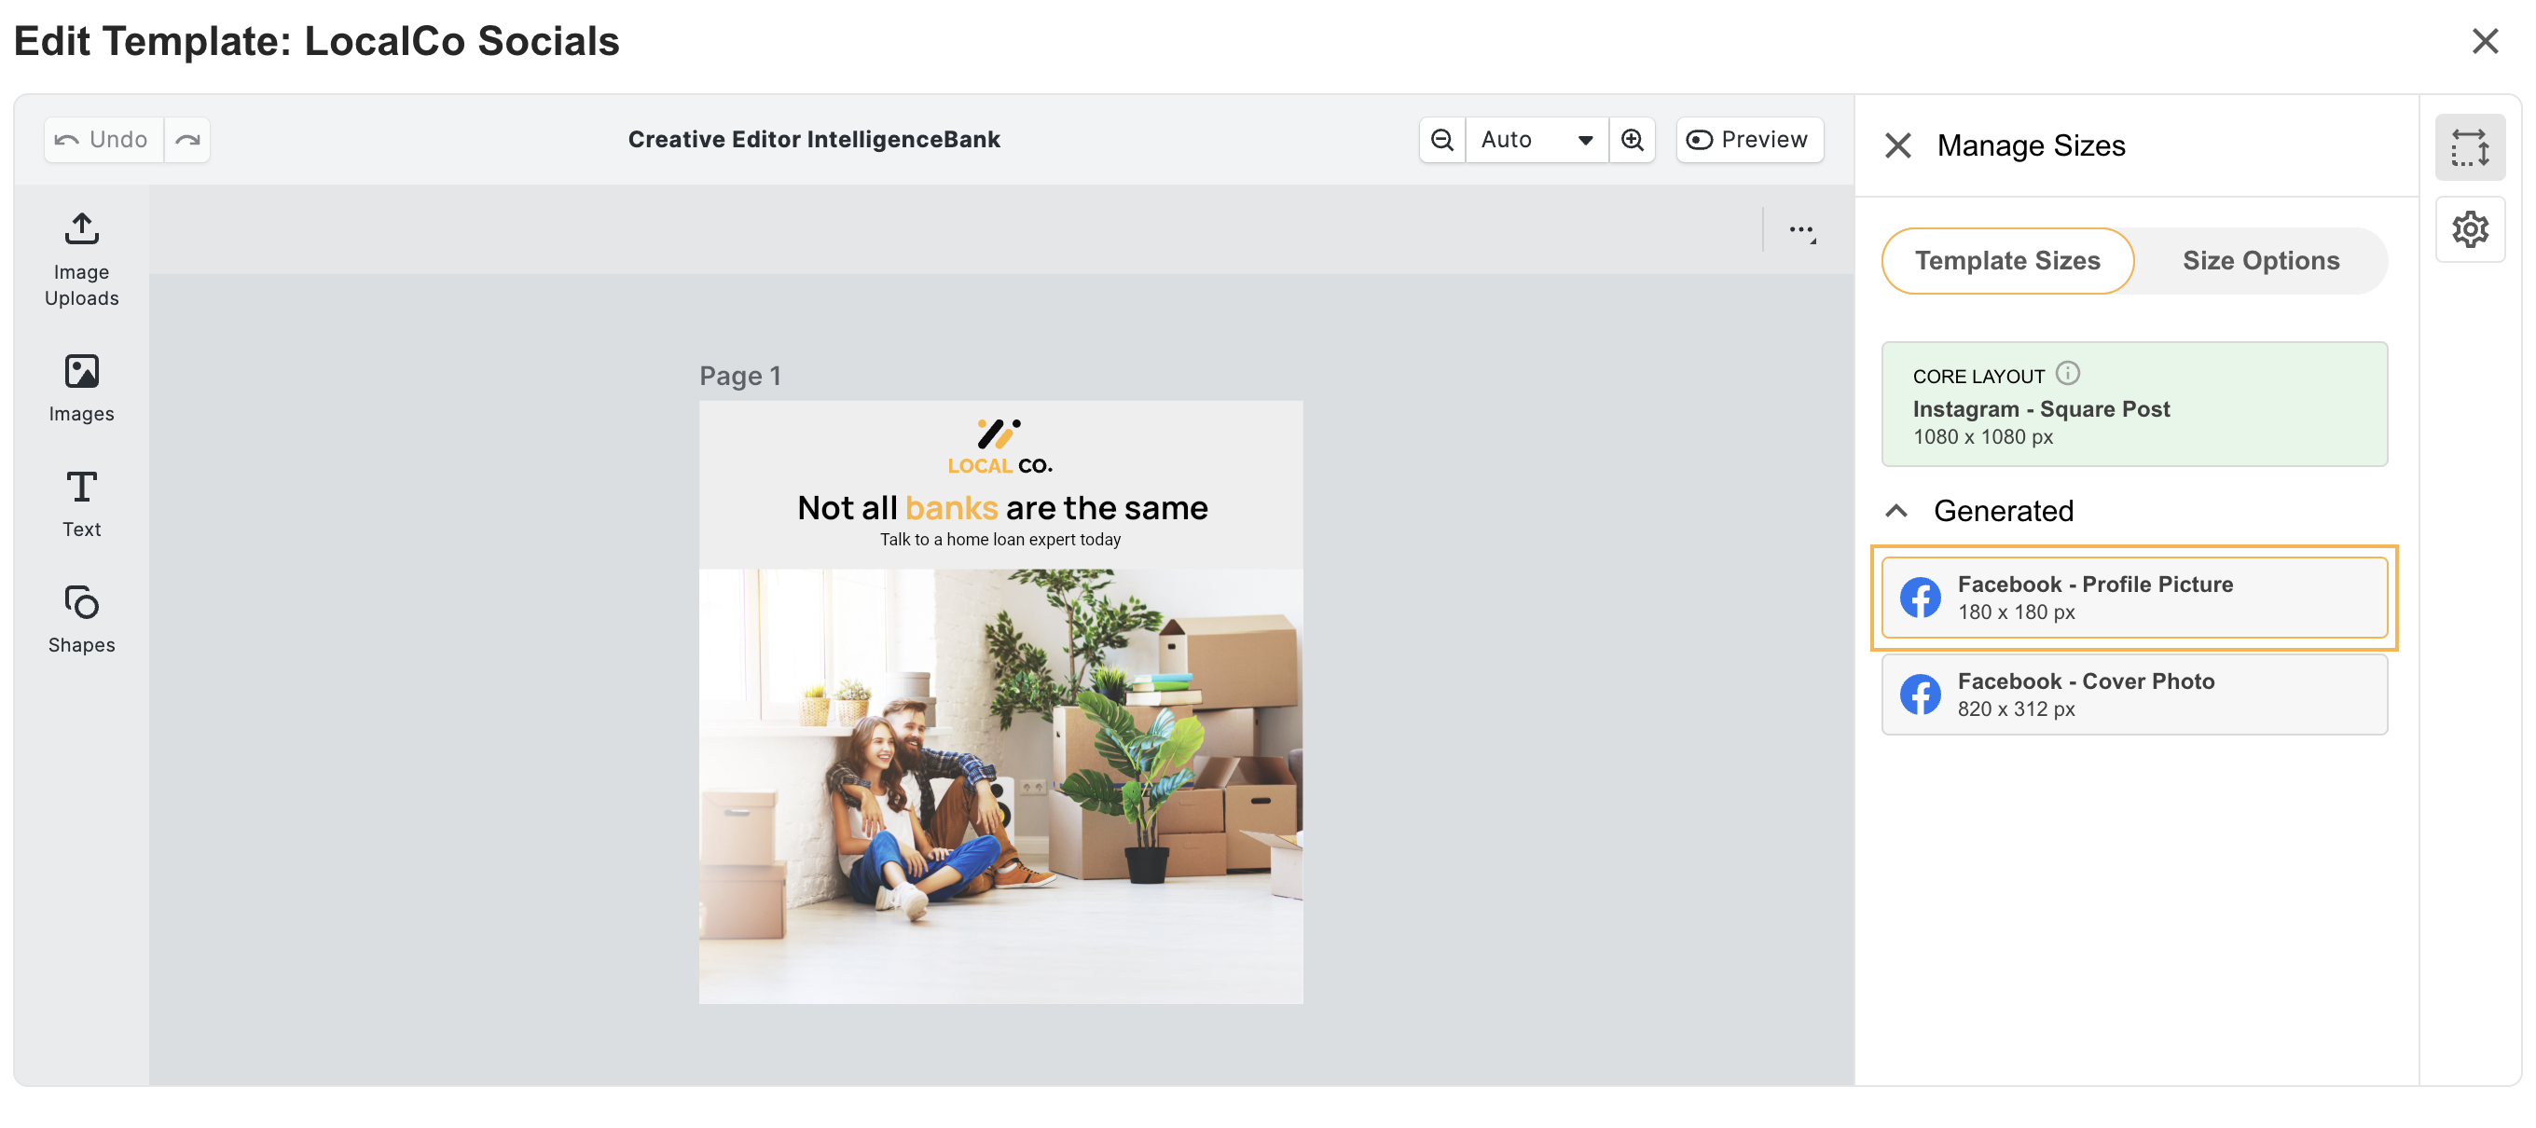The width and height of the screenshot is (2536, 1128).
Task: Click the zoom in magnifier icon
Action: coord(1633,140)
